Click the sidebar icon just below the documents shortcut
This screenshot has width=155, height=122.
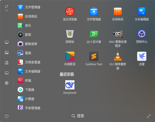[x=7, y=73]
